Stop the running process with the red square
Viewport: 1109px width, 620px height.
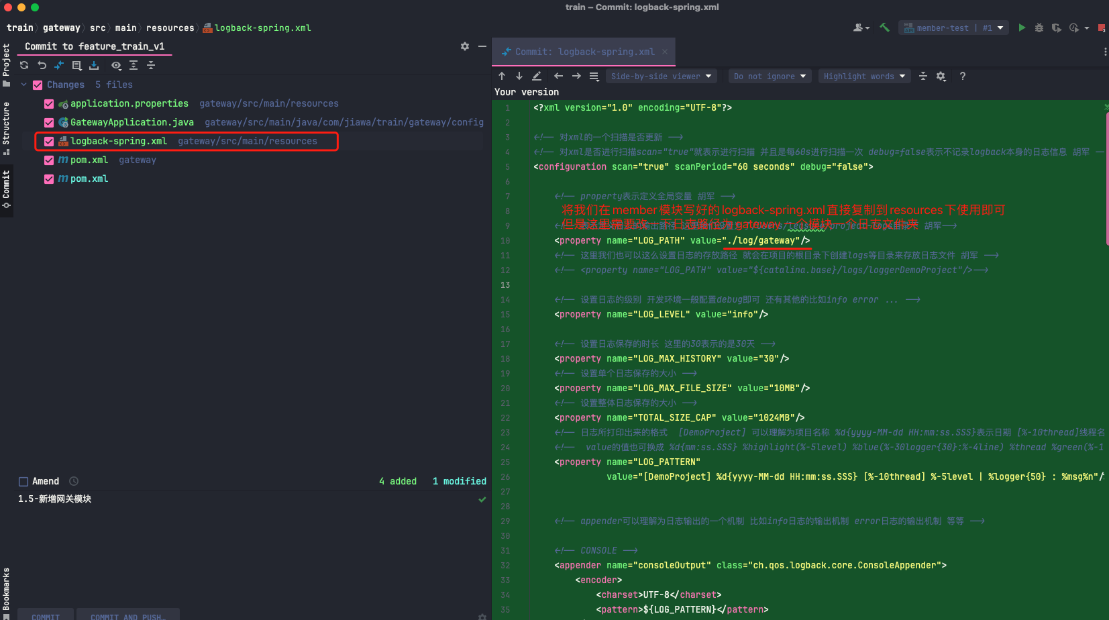[x=1102, y=28]
